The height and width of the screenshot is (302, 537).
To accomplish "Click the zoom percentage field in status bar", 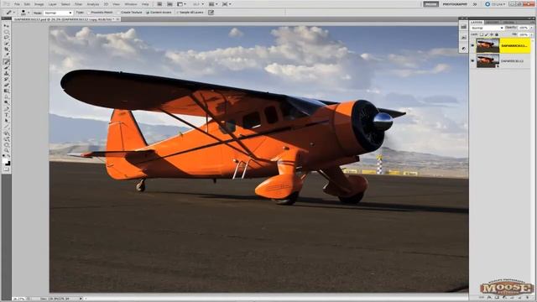I will tap(18, 299).
